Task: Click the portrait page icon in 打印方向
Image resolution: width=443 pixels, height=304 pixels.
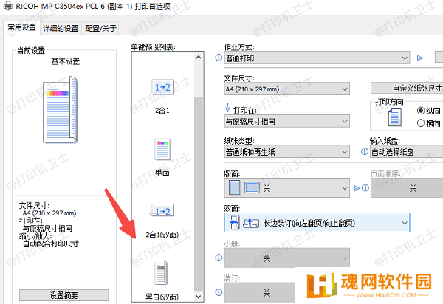Action: 395,117
